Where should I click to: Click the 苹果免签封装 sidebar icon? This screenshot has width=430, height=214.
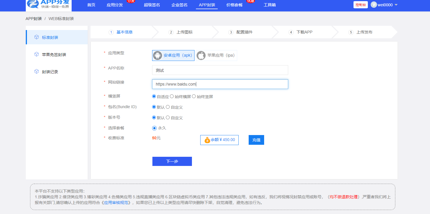[36, 54]
